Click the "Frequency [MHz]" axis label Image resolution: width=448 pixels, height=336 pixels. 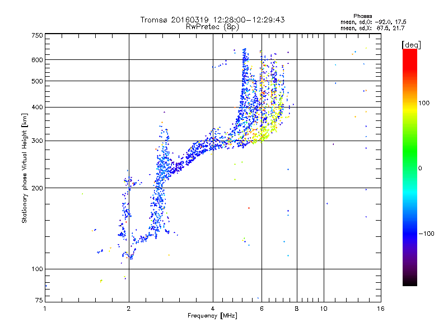(x=212, y=316)
